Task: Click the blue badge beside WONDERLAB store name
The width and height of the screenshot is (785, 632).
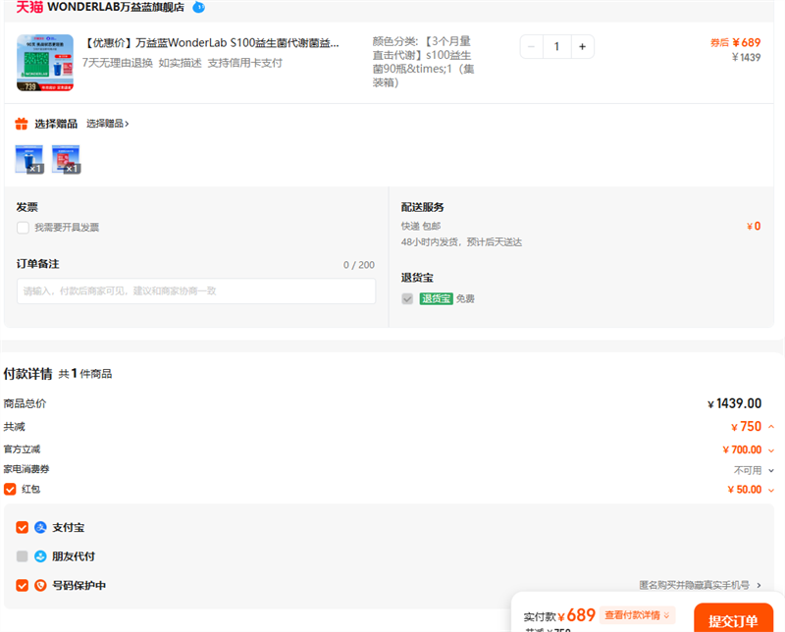Action: coord(198,7)
